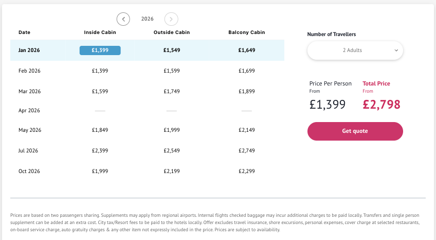Select the highlighted Jan 2026 Inside Cabin £1,399

point(100,50)
